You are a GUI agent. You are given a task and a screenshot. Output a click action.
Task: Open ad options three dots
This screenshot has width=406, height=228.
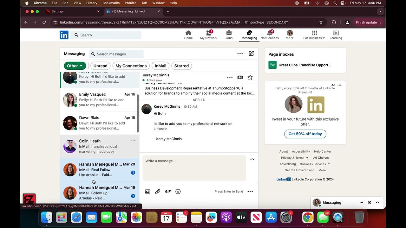(x=339, y=85)
